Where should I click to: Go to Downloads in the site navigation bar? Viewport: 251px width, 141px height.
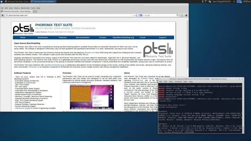pyautogui.click(x=43, y=37)
